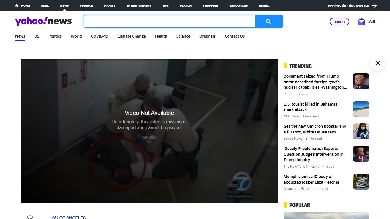Click 'The New York Times · 7 min read' text

pos(309,167)
